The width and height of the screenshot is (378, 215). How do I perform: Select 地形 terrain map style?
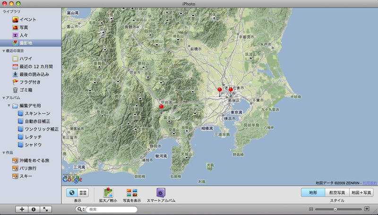313,193
